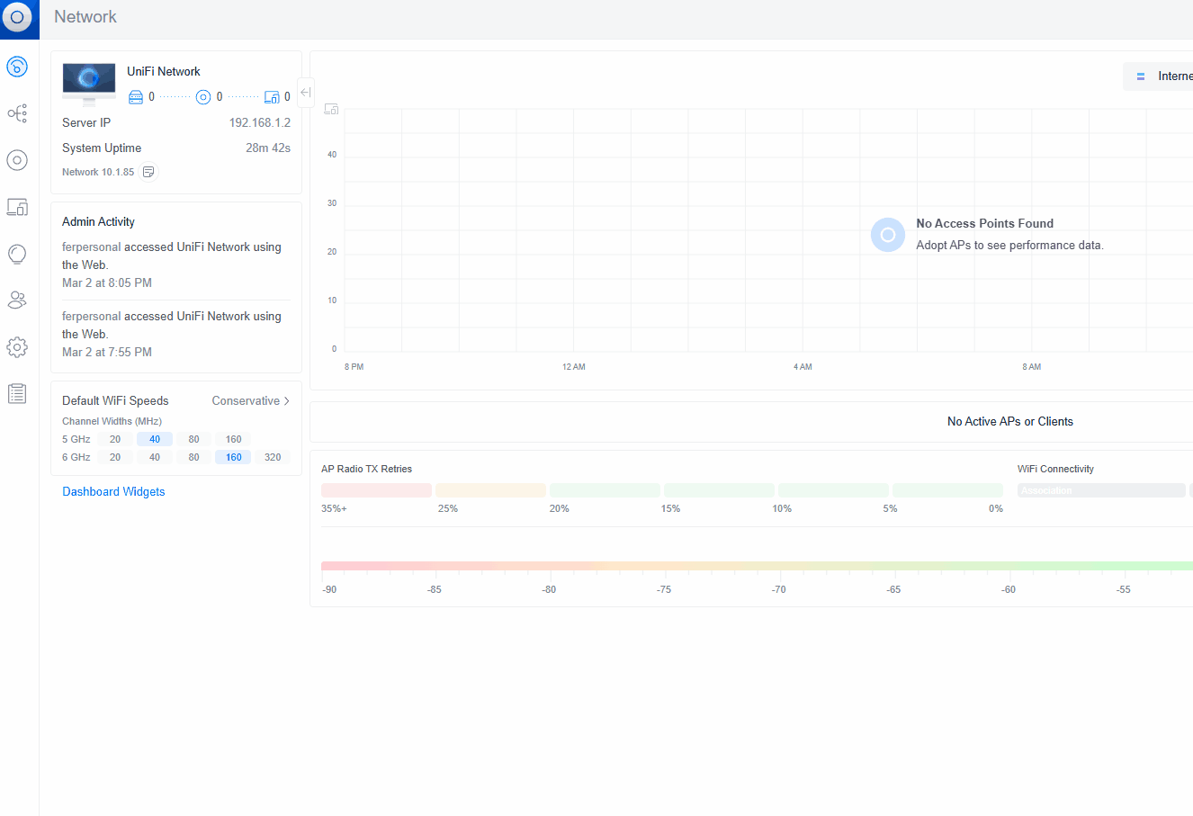Click the UniFi logo in the top-left corner

[18, 18]
